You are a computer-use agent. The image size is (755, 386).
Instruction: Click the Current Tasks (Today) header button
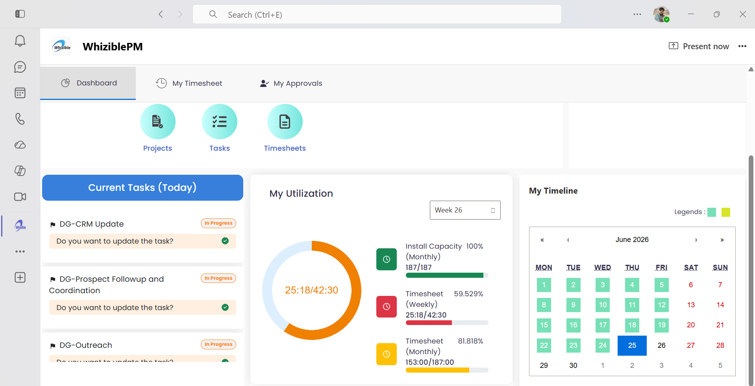click(x=142, y=188)
